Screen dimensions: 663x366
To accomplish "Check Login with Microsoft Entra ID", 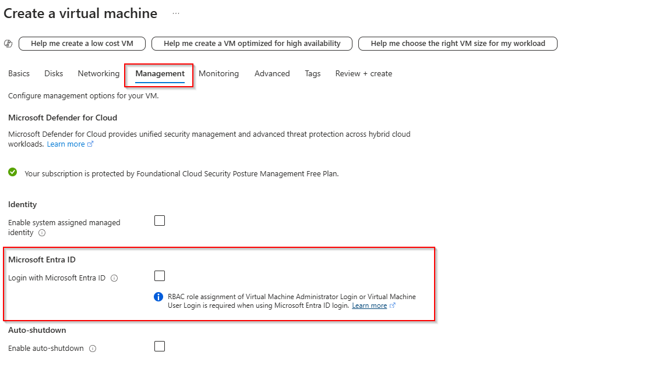I will point(160,276).
